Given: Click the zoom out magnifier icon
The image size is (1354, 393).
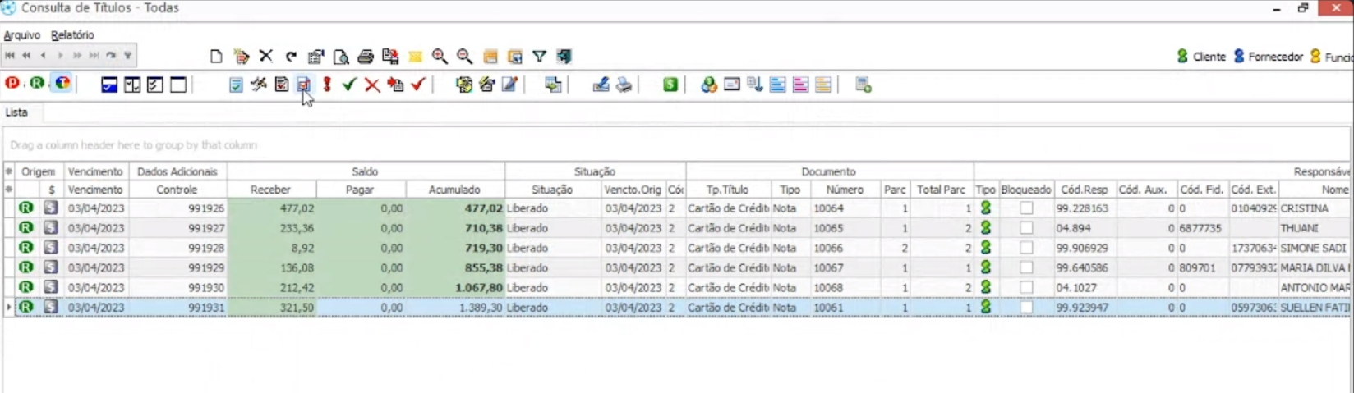Looking at the screenshot, I should click(464, 57).
